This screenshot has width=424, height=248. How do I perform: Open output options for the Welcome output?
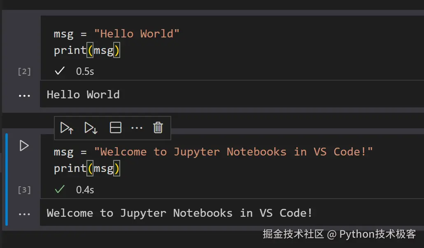coord(24,214)
